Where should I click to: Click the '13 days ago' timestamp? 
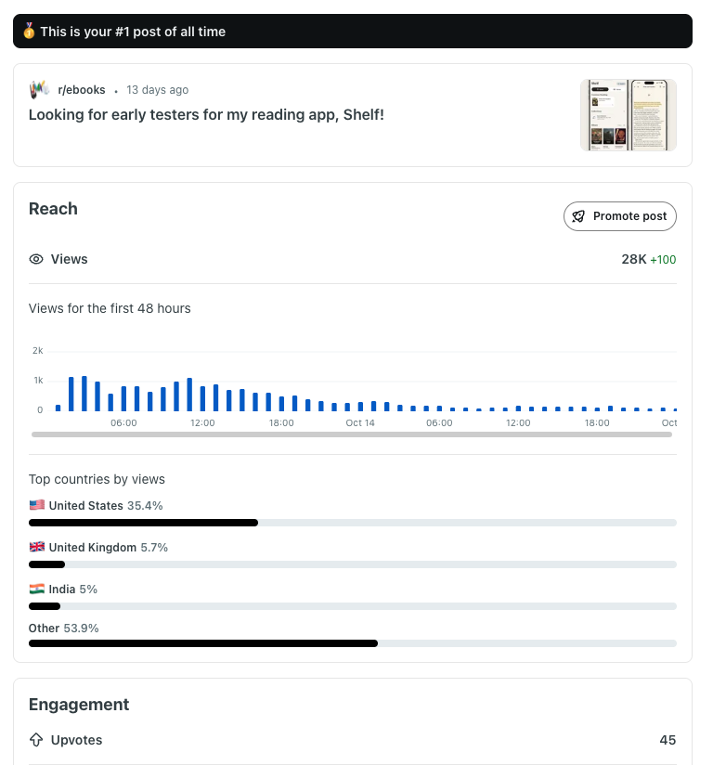point(157,90)
